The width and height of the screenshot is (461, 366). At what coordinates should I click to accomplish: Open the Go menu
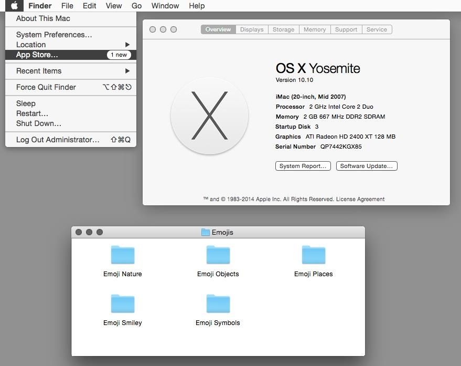tap(136, 6)
